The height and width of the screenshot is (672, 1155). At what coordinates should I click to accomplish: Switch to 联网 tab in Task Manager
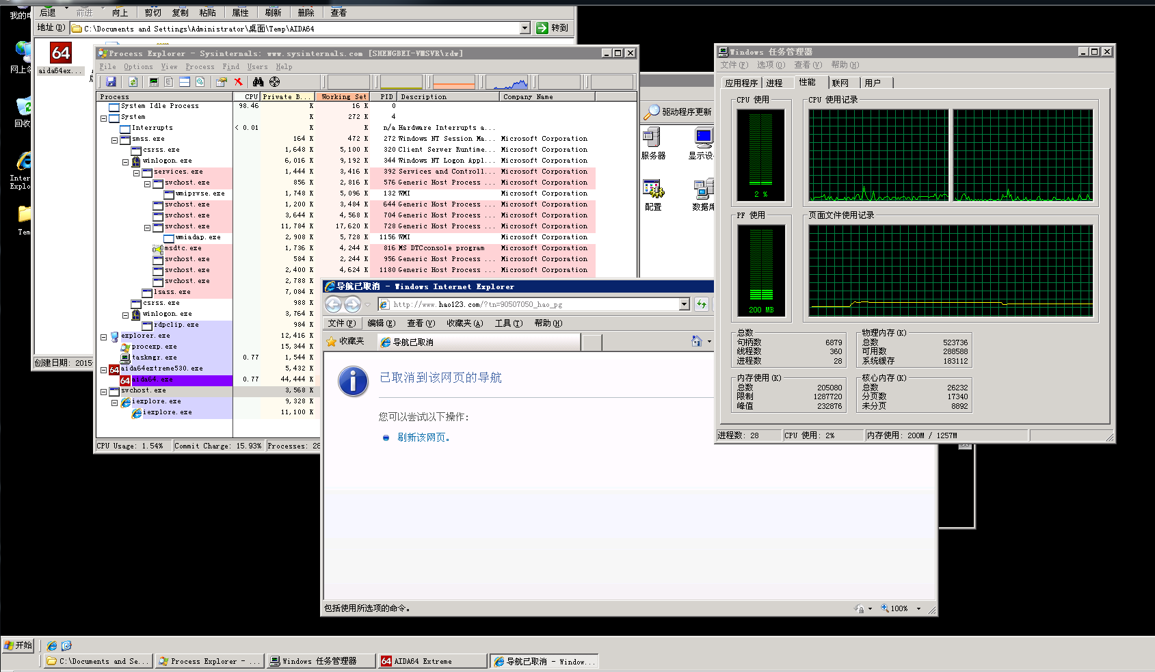pos(840,83)
